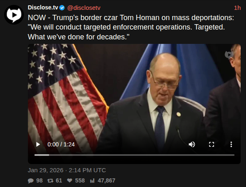Click the watermark logo in the video corner
The height and width of the screenshot is (187, 246).
click(229, 55)
